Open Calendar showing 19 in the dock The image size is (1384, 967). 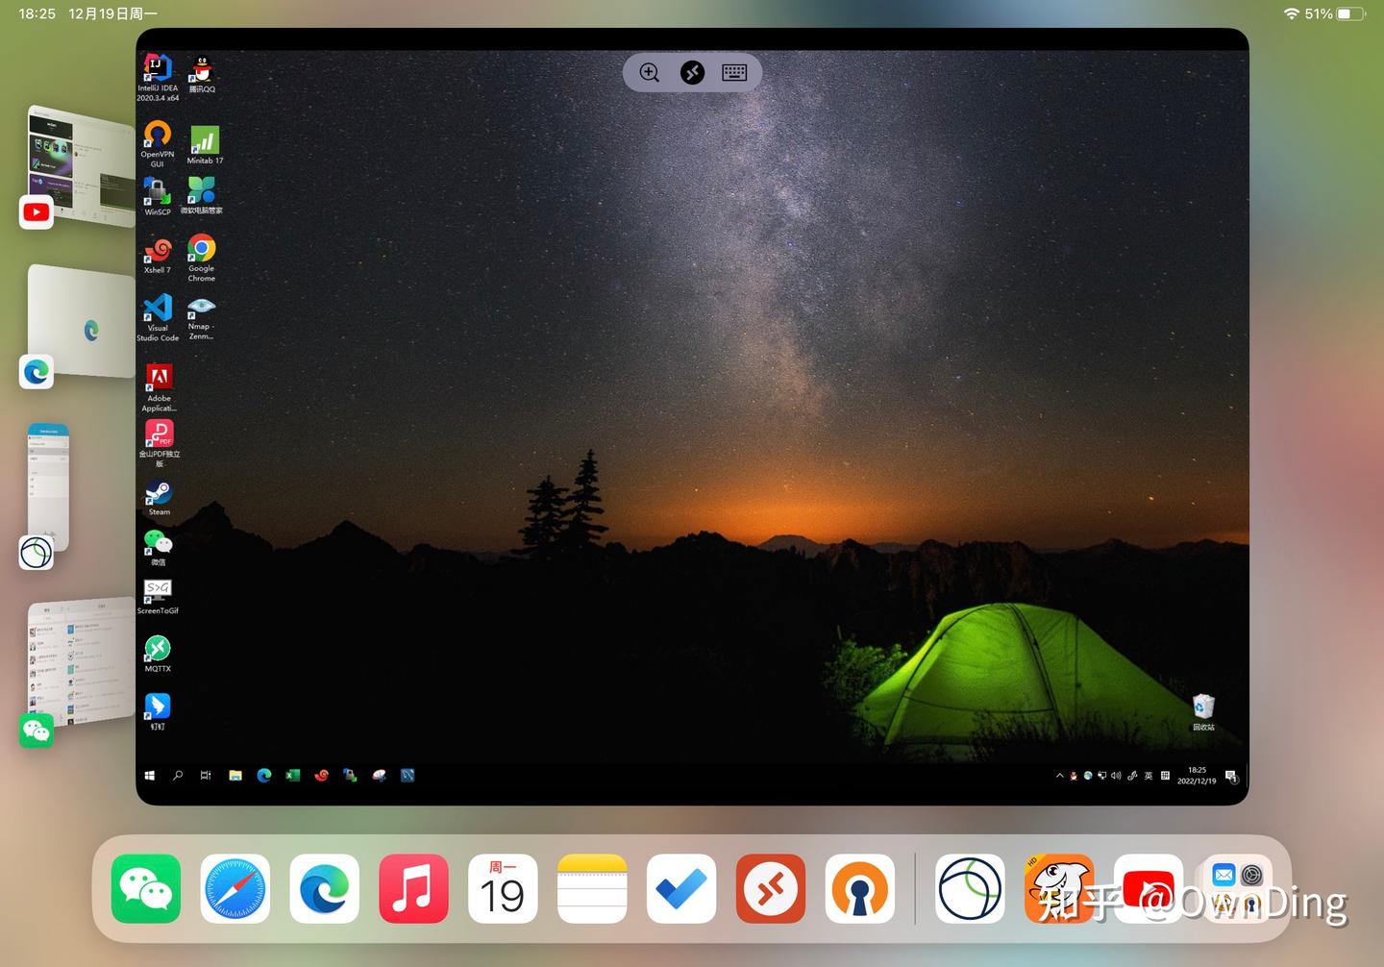point(503,889)
